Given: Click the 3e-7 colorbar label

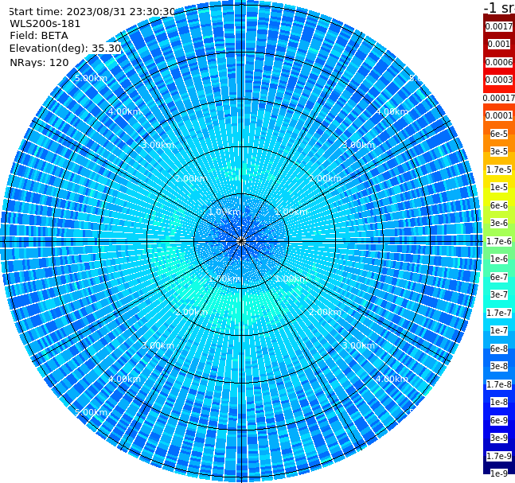Looking at the screenshot, I should (x=499, y=294).
